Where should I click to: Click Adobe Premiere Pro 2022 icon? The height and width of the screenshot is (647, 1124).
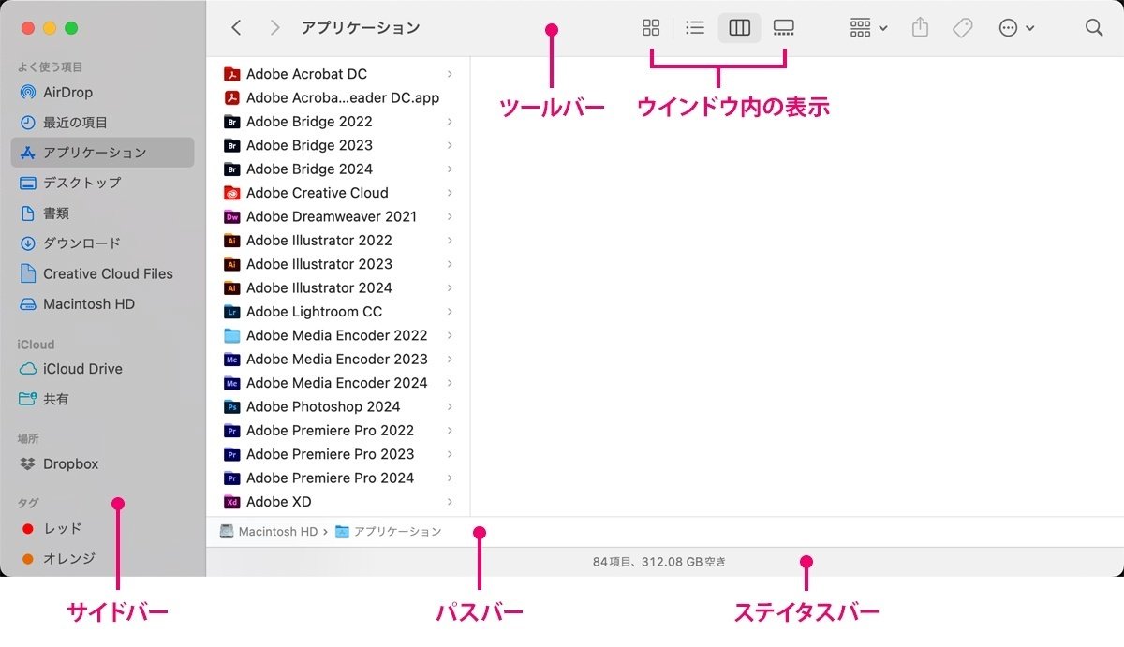232,431
